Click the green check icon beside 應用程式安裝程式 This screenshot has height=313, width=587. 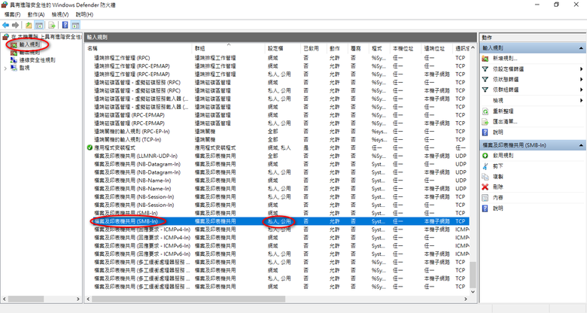coord(90,147)
